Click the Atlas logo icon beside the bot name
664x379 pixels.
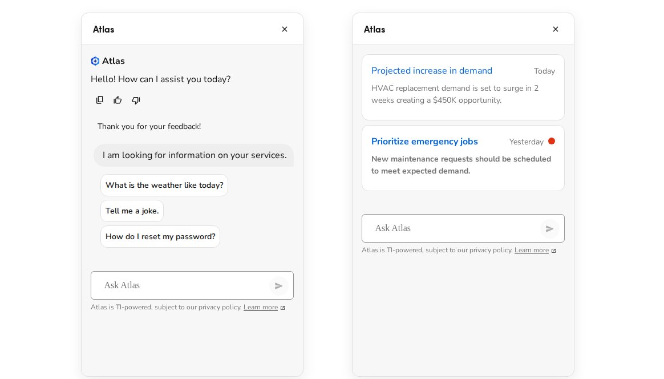[95, 61]
